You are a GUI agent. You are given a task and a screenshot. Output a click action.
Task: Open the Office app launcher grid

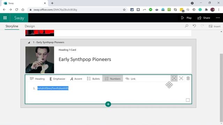tap(5, 18)
